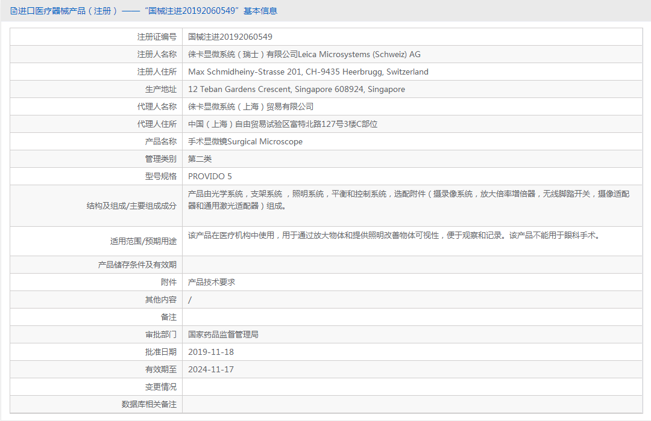Click the 批准日期 2019-11-18 value

(x=211, y=351)
